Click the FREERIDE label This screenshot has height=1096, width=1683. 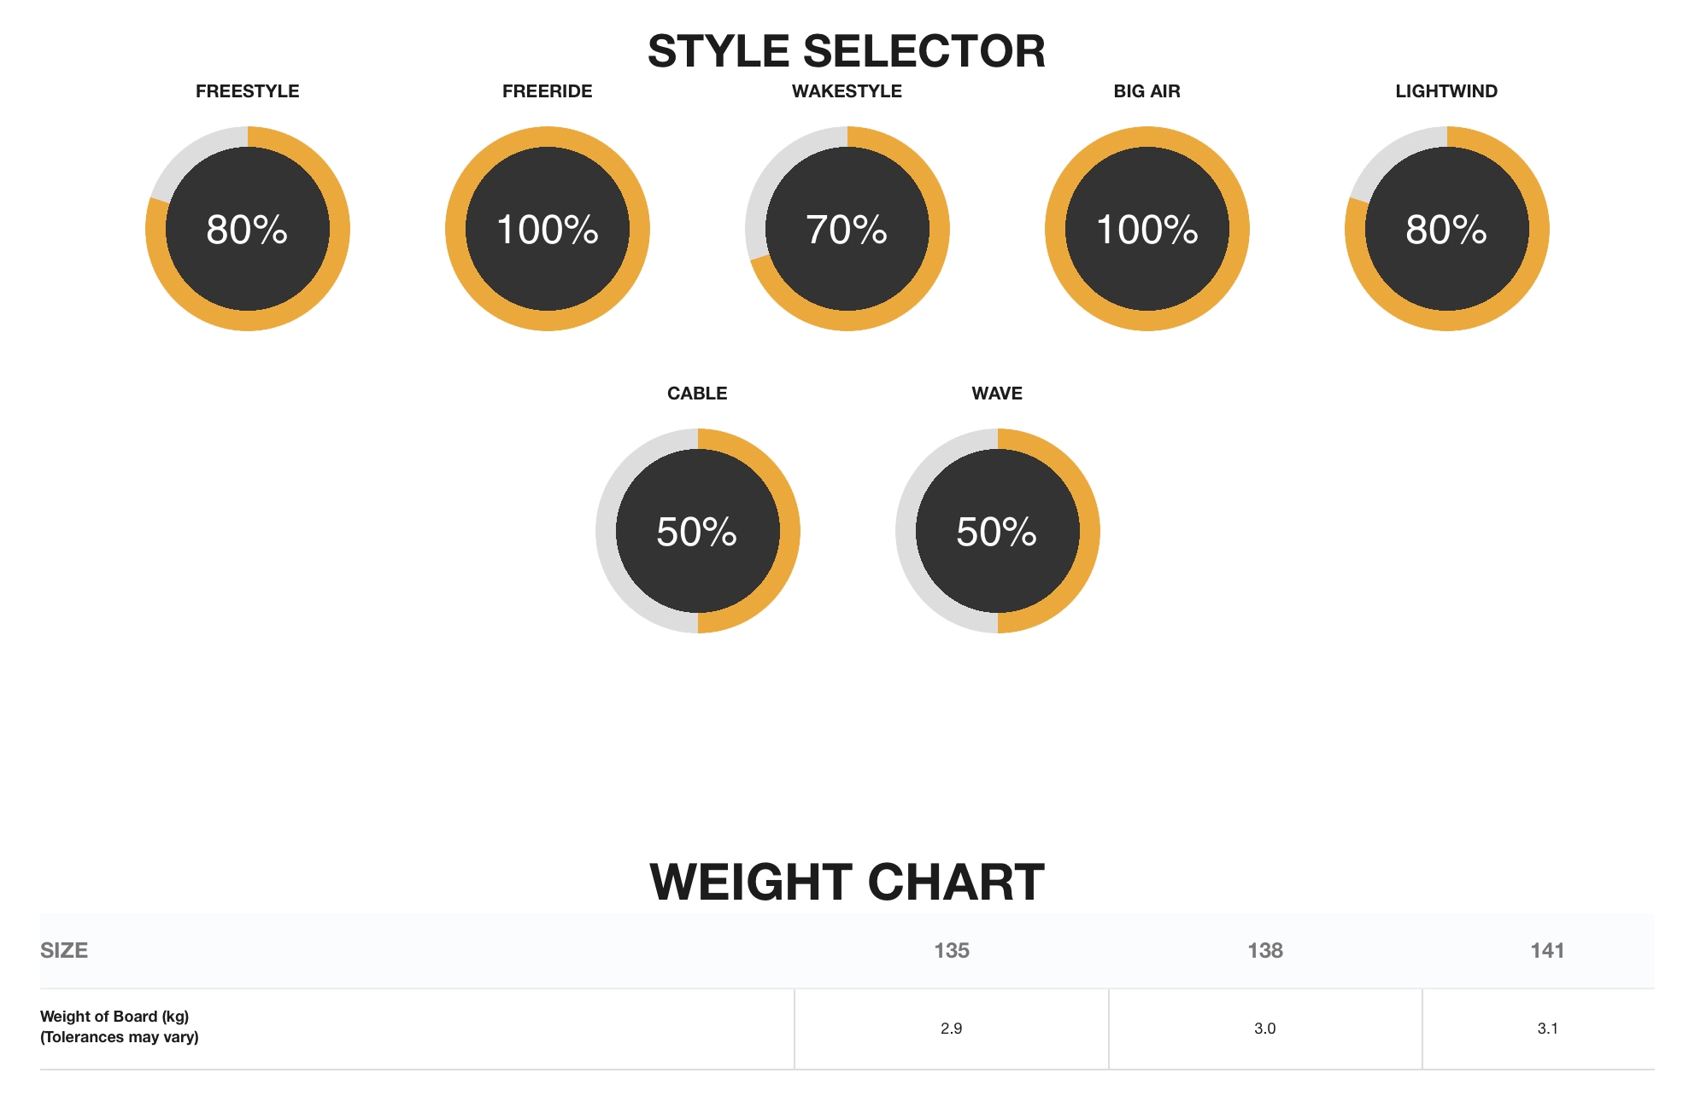[x=548, y=91]
